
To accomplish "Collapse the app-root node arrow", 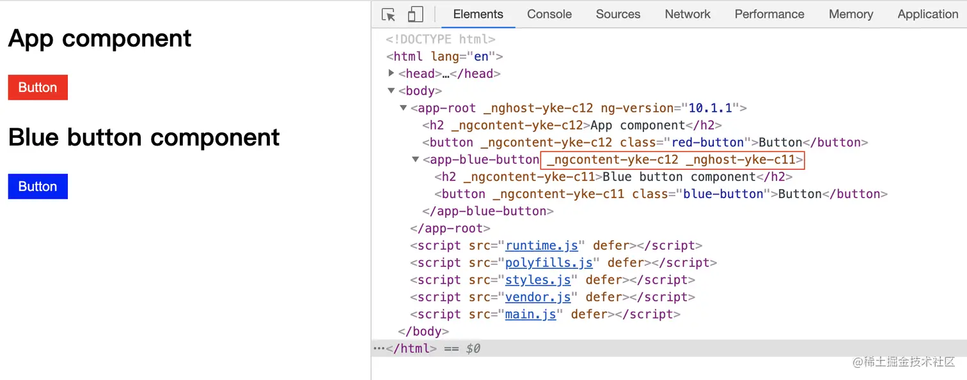I will pos(404,108).
